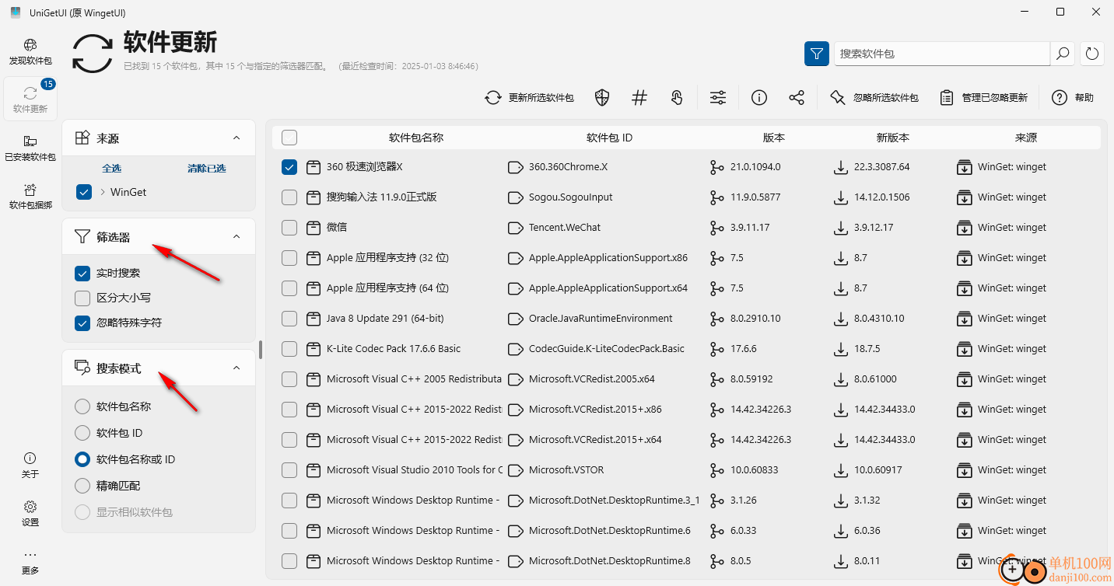Screen dimensions: 1114x586
Task: Collapse the 筛选器 panel
Action: [x=236, y=237]
